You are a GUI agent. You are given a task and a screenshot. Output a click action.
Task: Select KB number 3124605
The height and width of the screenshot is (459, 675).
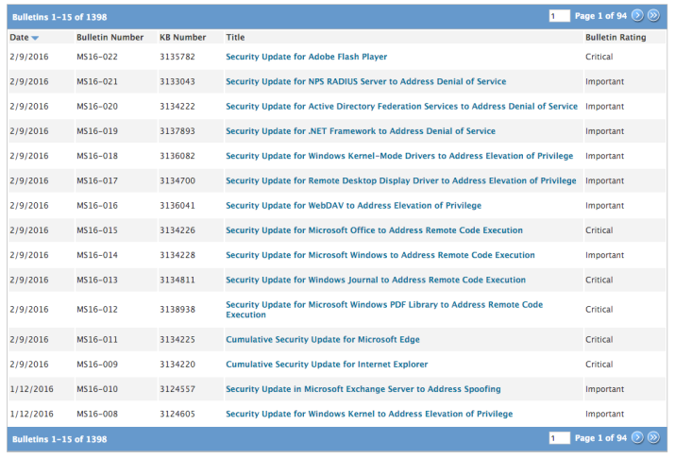(x=177, y=414)
